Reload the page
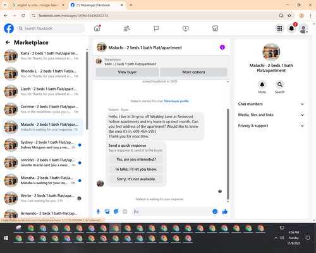The width and height of the screenshot is (316, 253). point(23,16)
